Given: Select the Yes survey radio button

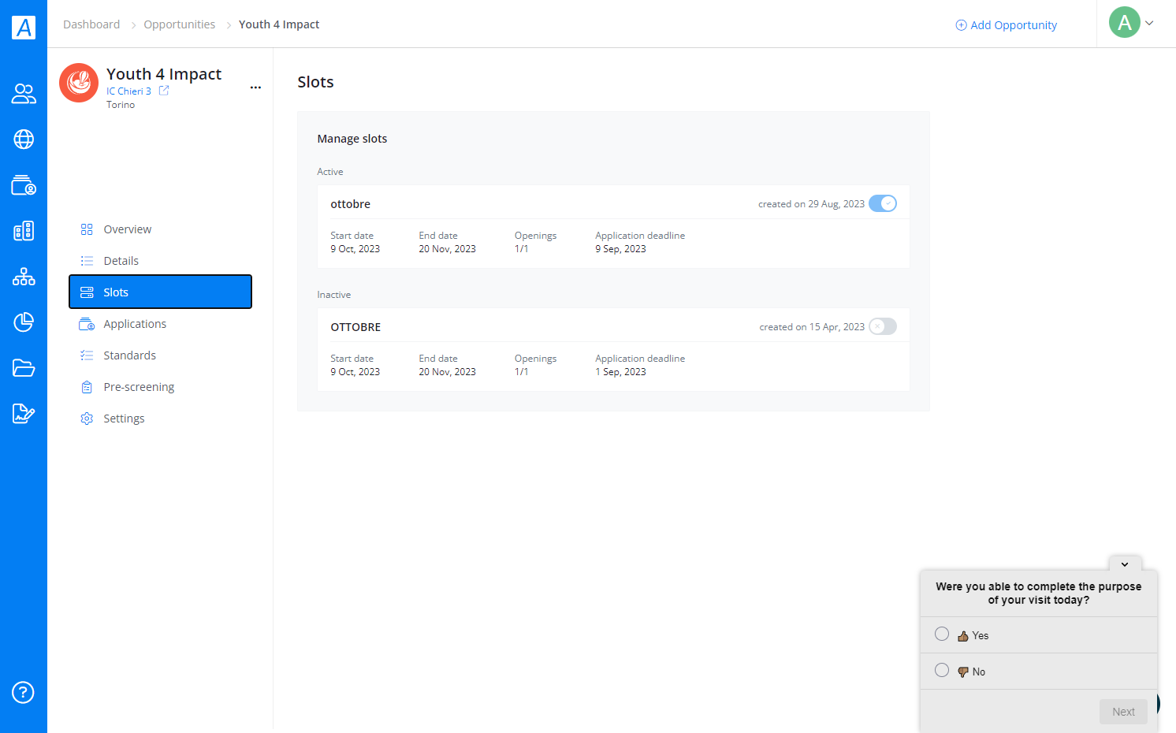Looking at the screenshot, I should tap(942, 634).
